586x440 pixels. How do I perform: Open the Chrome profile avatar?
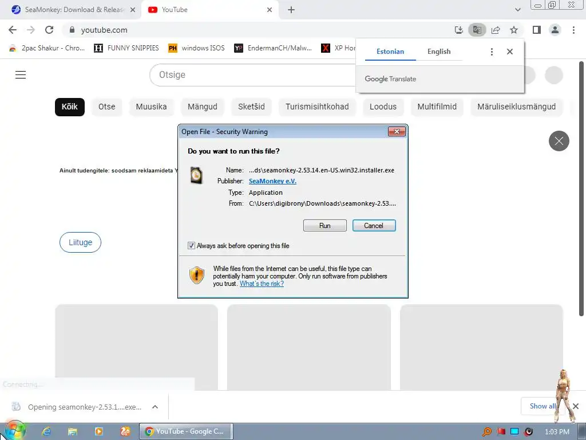(555, 30)
